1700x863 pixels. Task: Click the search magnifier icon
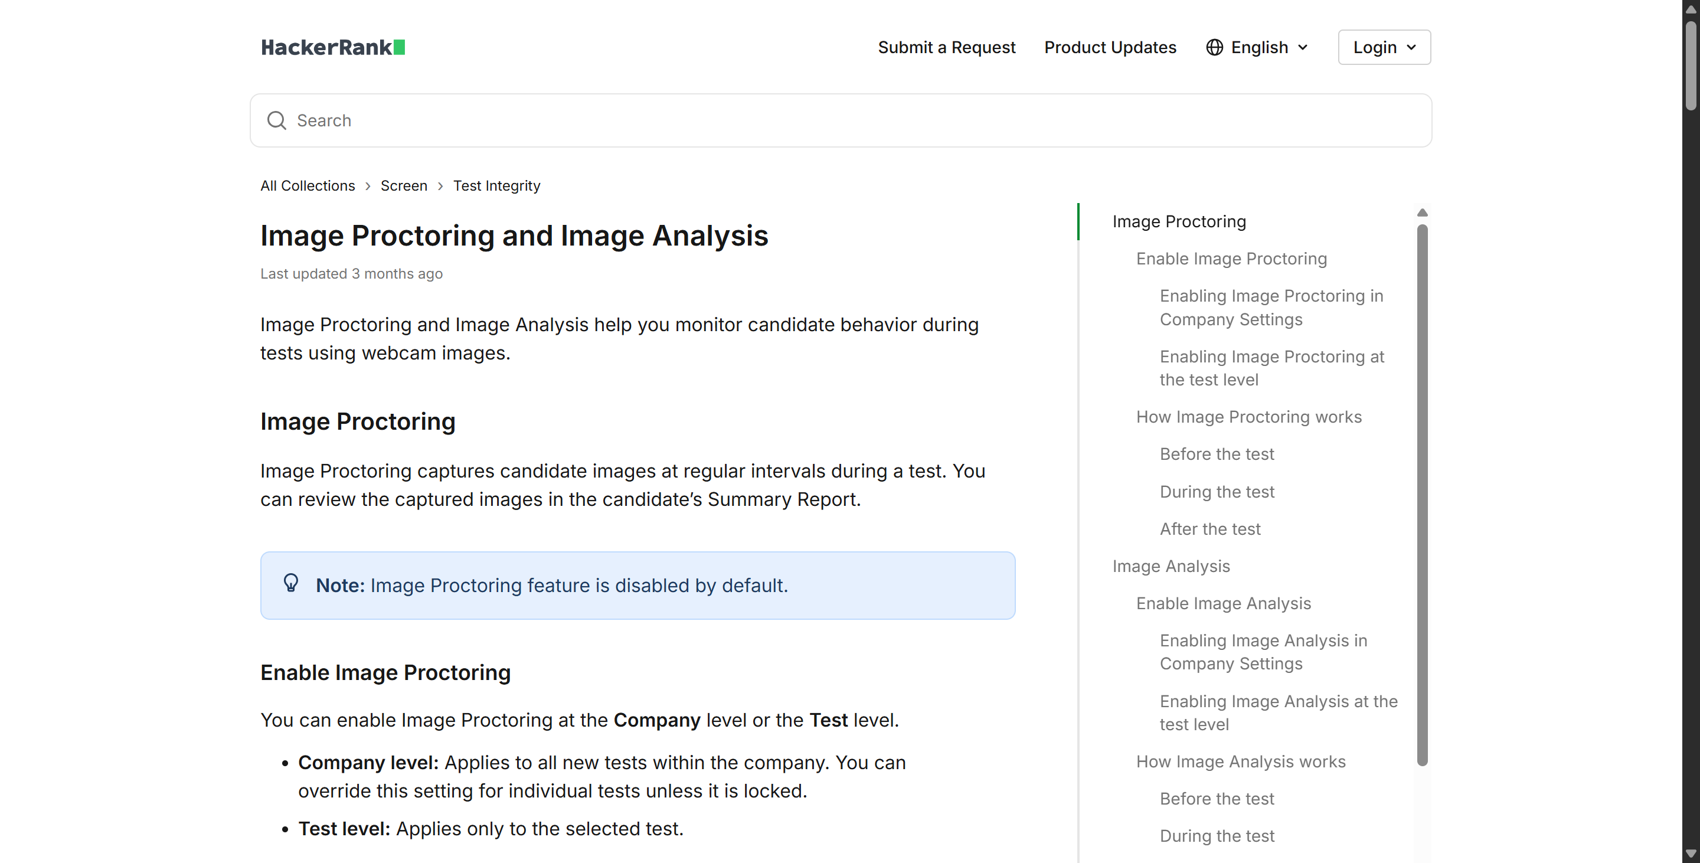[276, 120]
